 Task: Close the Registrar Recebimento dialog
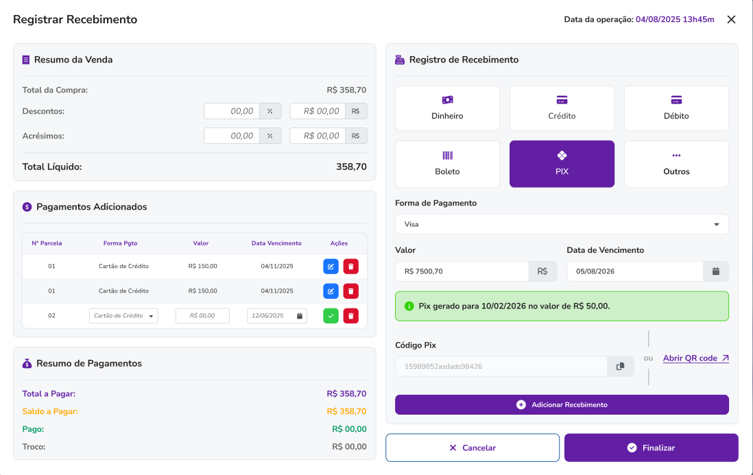731,20
